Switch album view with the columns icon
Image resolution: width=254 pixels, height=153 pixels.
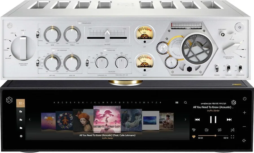pos(177,103)
